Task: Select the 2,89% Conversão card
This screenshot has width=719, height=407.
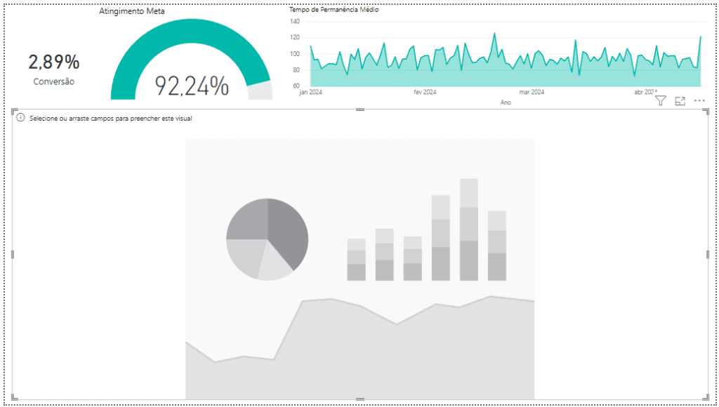Action: click(x=54, y=69)
